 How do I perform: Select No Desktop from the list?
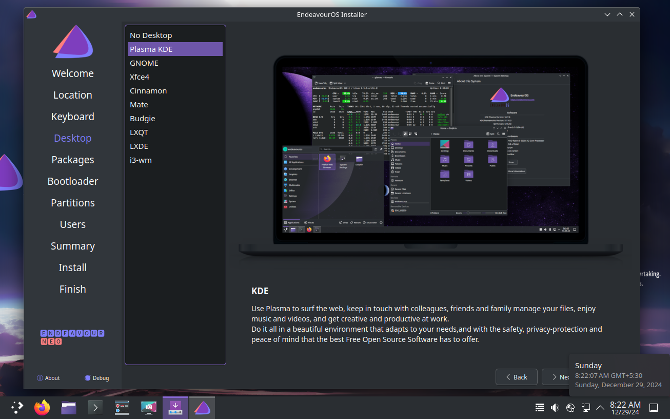(151, 35)
